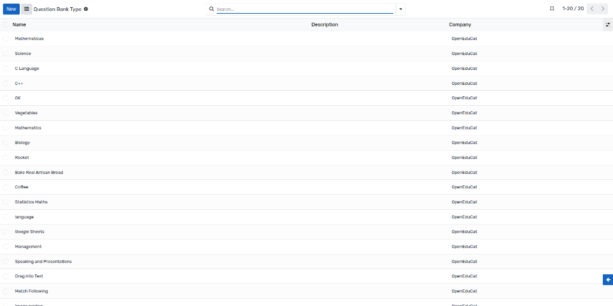Tick the checkbox for Rocket row
Image resolution: width=613 pixels, height=306 pixels.
[5, 157]
